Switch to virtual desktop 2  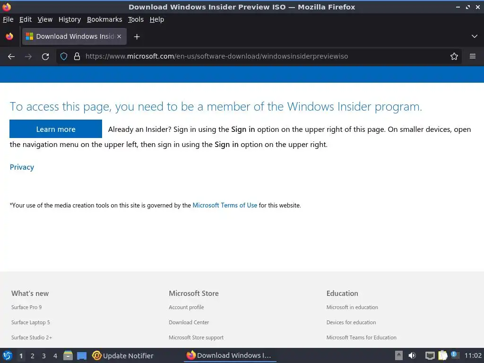tap(33, 356)
